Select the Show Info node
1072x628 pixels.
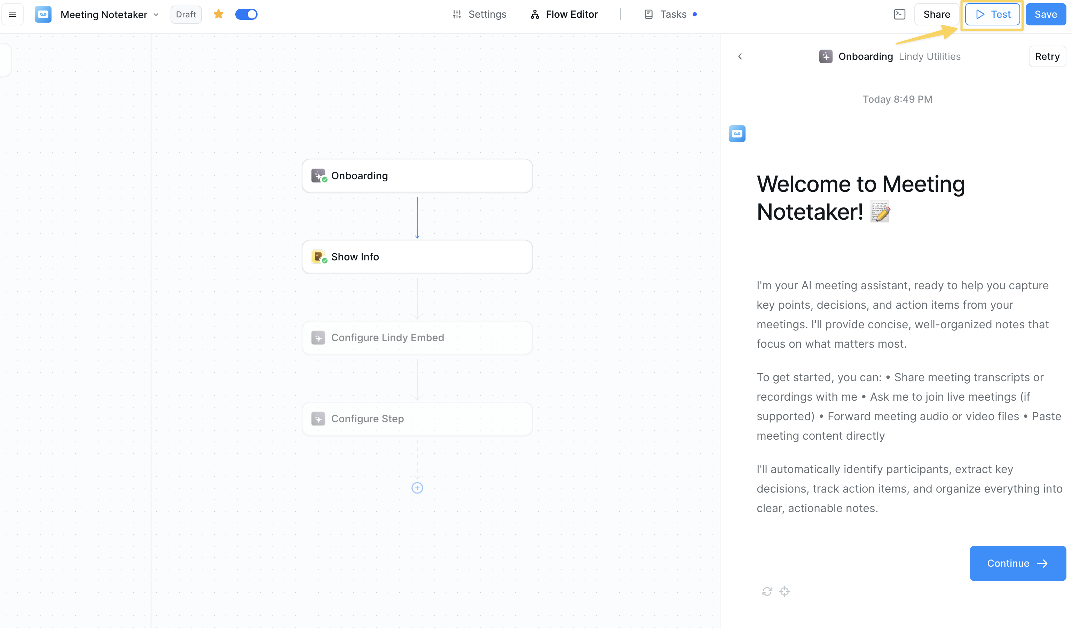[x=417, y=257]
